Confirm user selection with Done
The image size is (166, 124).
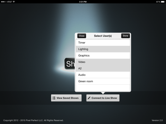pos(126,36)
